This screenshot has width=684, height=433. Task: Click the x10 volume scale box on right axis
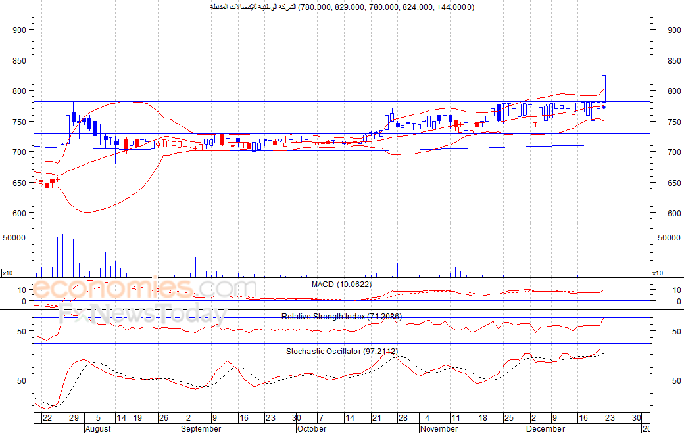coord(658,273)
